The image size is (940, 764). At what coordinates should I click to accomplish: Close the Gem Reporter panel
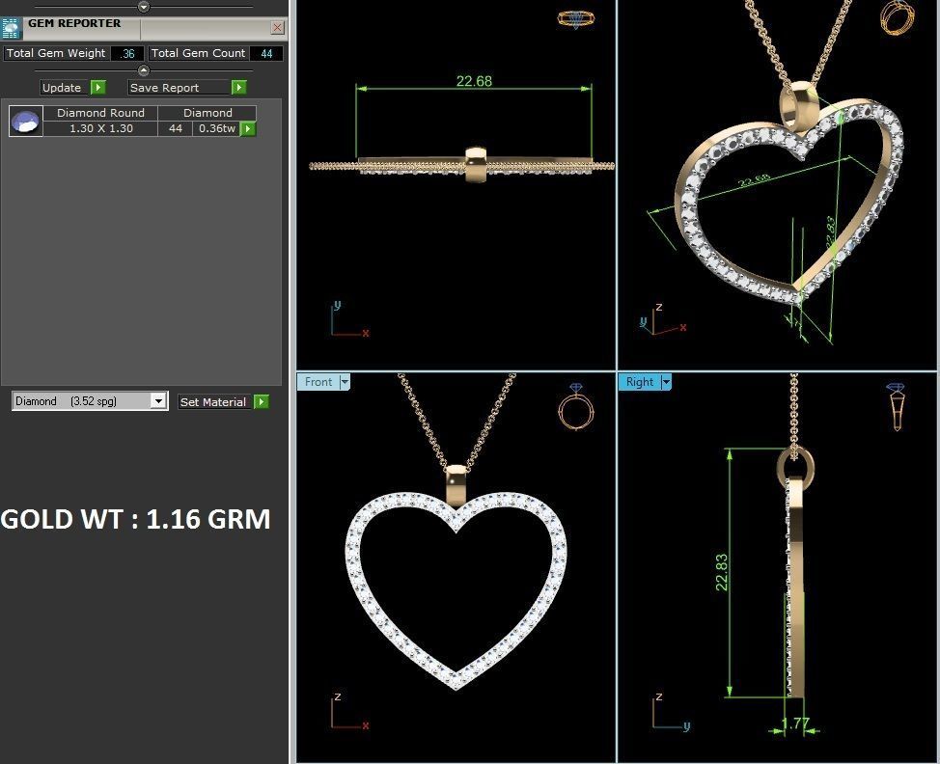click(x=277, y=28)
